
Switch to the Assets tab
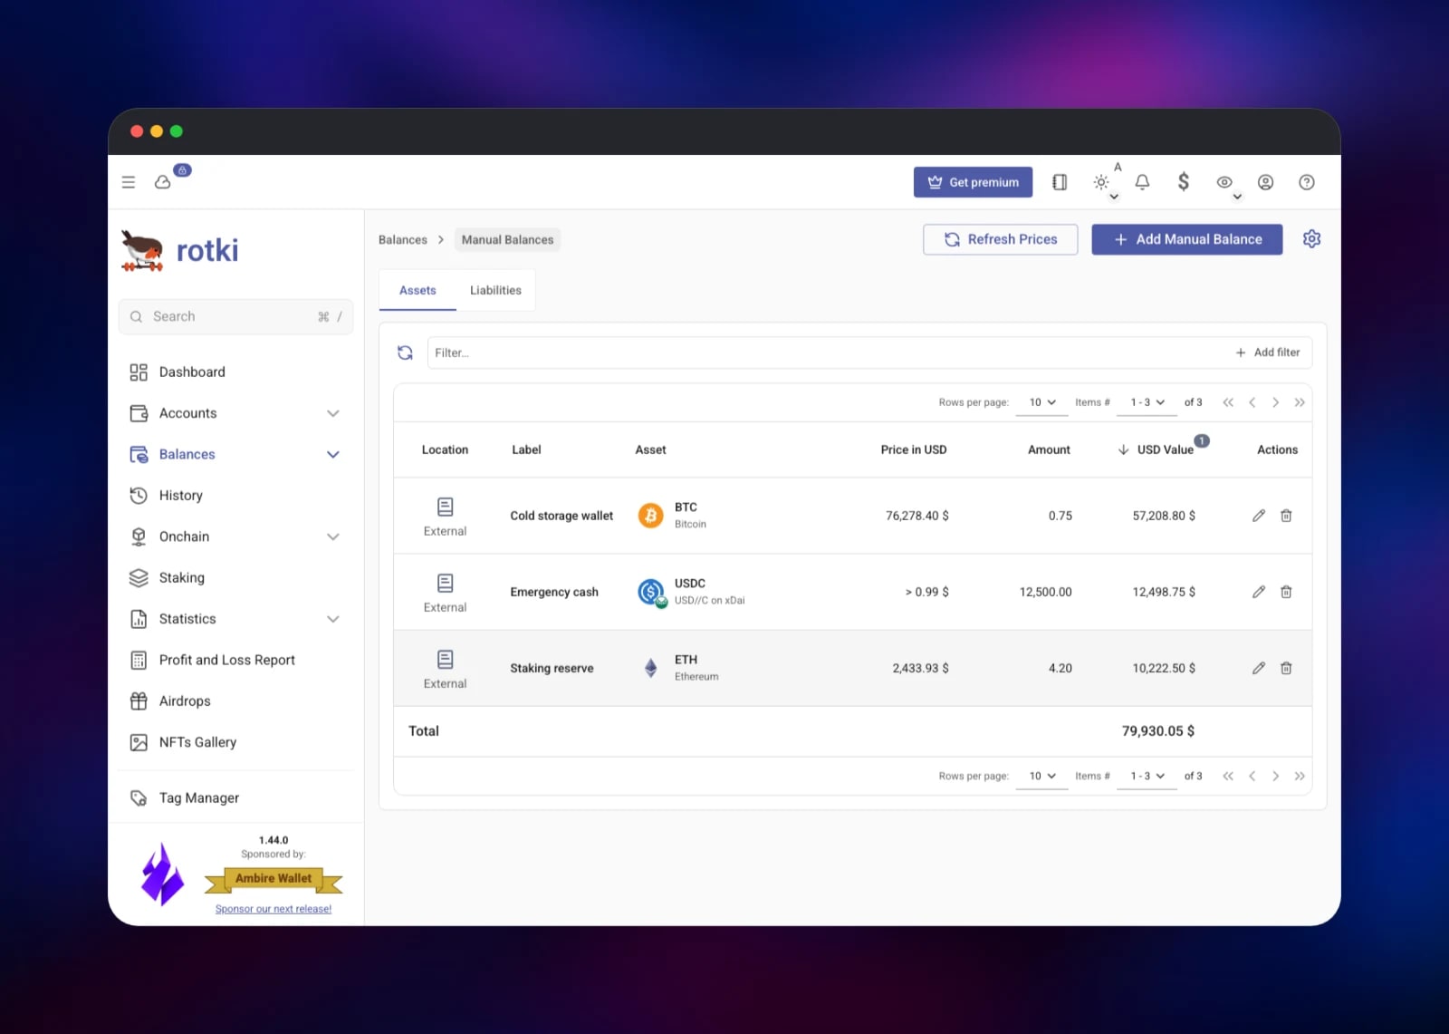(x=417, y=290)
